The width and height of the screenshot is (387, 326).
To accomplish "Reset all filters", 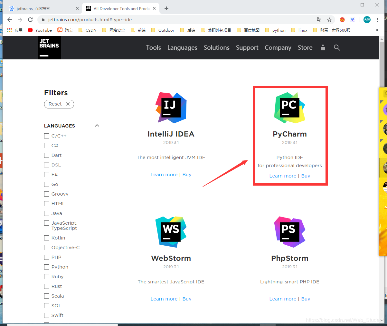I will (x=59, y=104).
